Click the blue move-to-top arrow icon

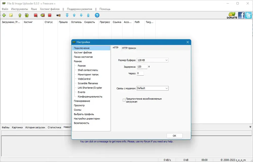click(67, 15)
